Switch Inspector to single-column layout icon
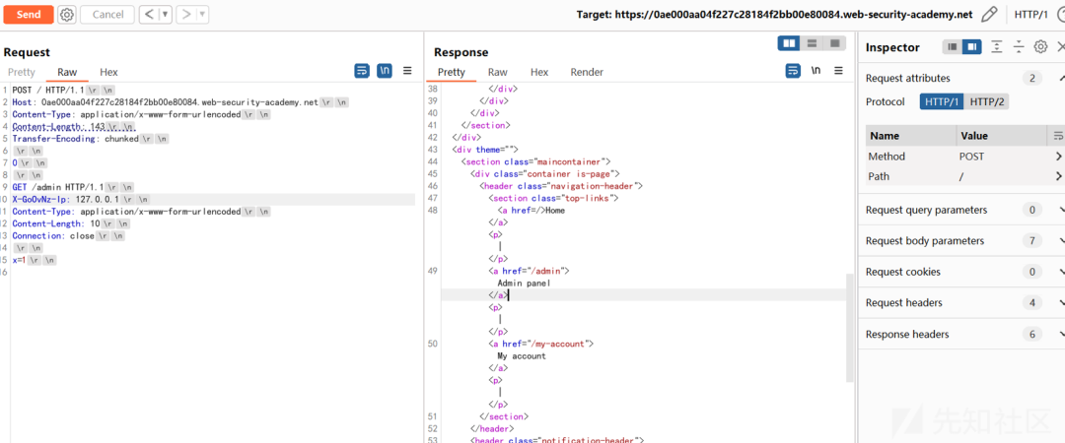 (953, 47)
